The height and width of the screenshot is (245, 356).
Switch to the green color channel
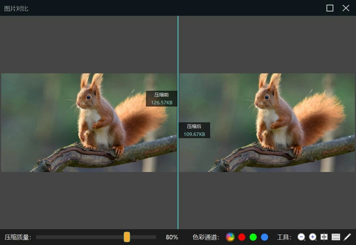(x=253, y=237)
